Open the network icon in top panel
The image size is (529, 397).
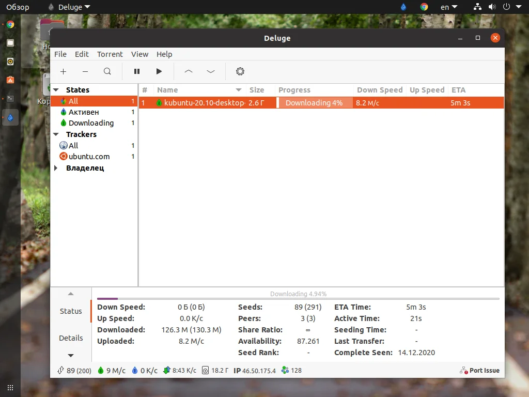pyautogui.click(x=477, y=7)
